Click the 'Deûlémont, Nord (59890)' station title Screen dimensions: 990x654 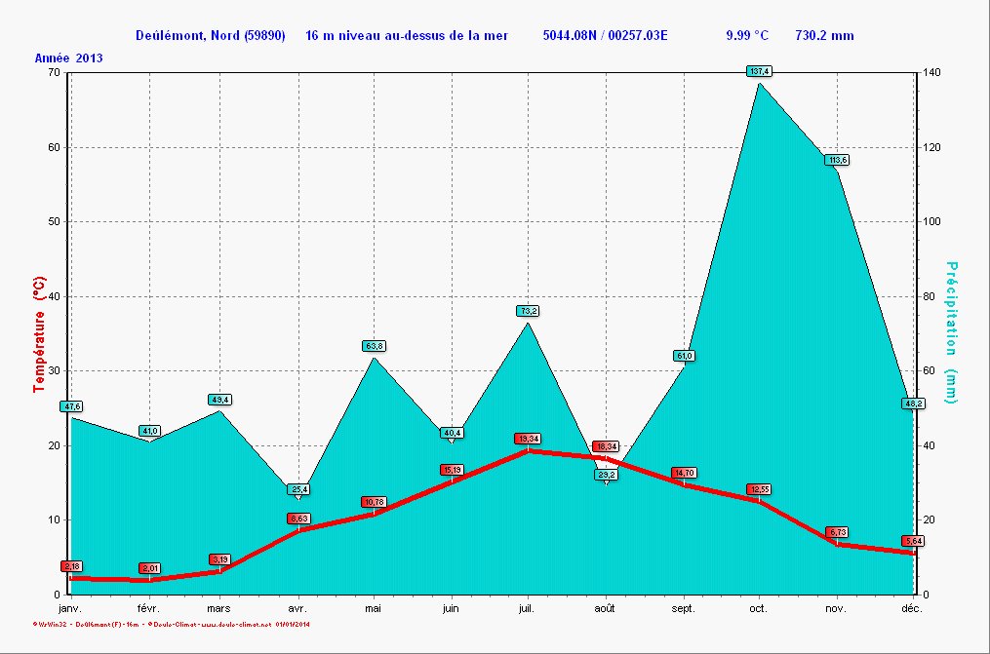(x=211, y=36)
